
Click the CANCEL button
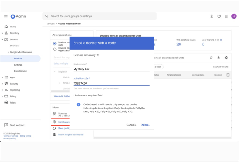pos(131,125)
